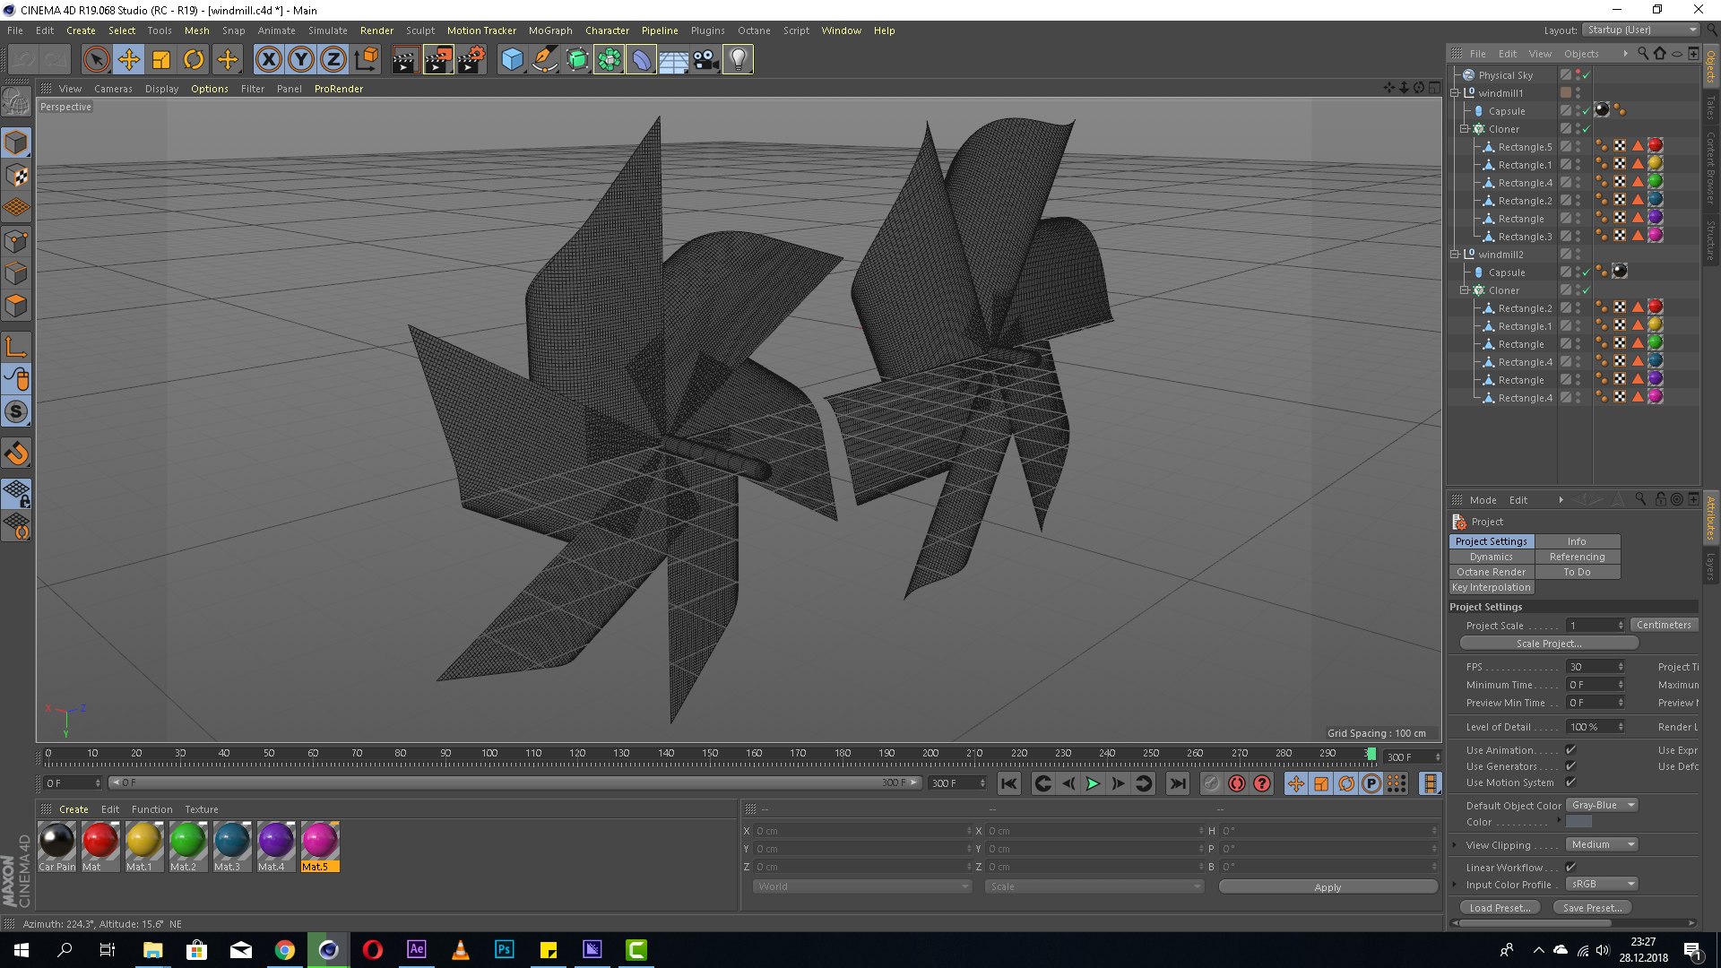Toggle the Use Generators checkbox
1721x968 pixels.
pyautogui.click(x=1570, y=765)
